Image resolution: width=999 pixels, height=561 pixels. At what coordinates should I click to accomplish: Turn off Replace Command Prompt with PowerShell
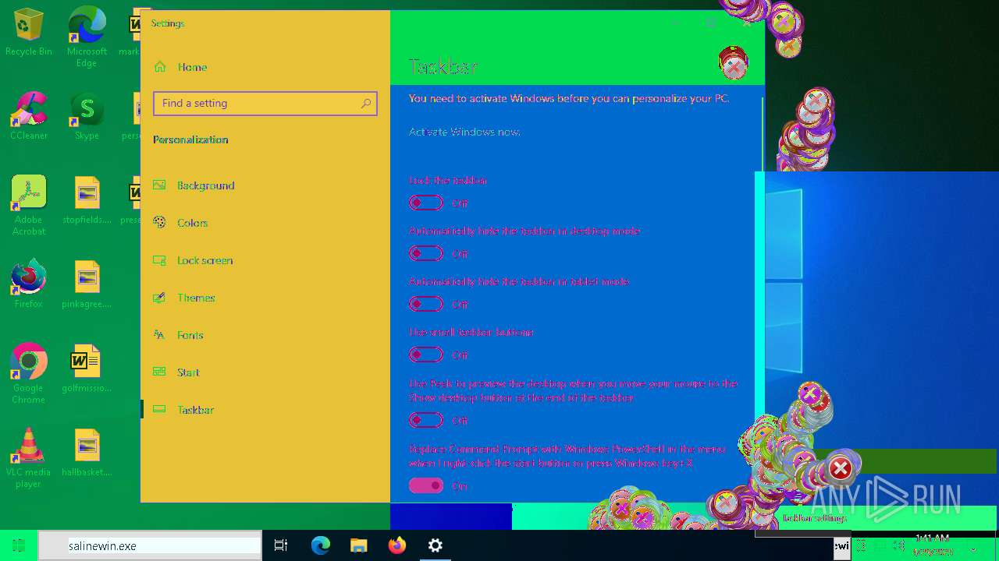coord(426,485)
